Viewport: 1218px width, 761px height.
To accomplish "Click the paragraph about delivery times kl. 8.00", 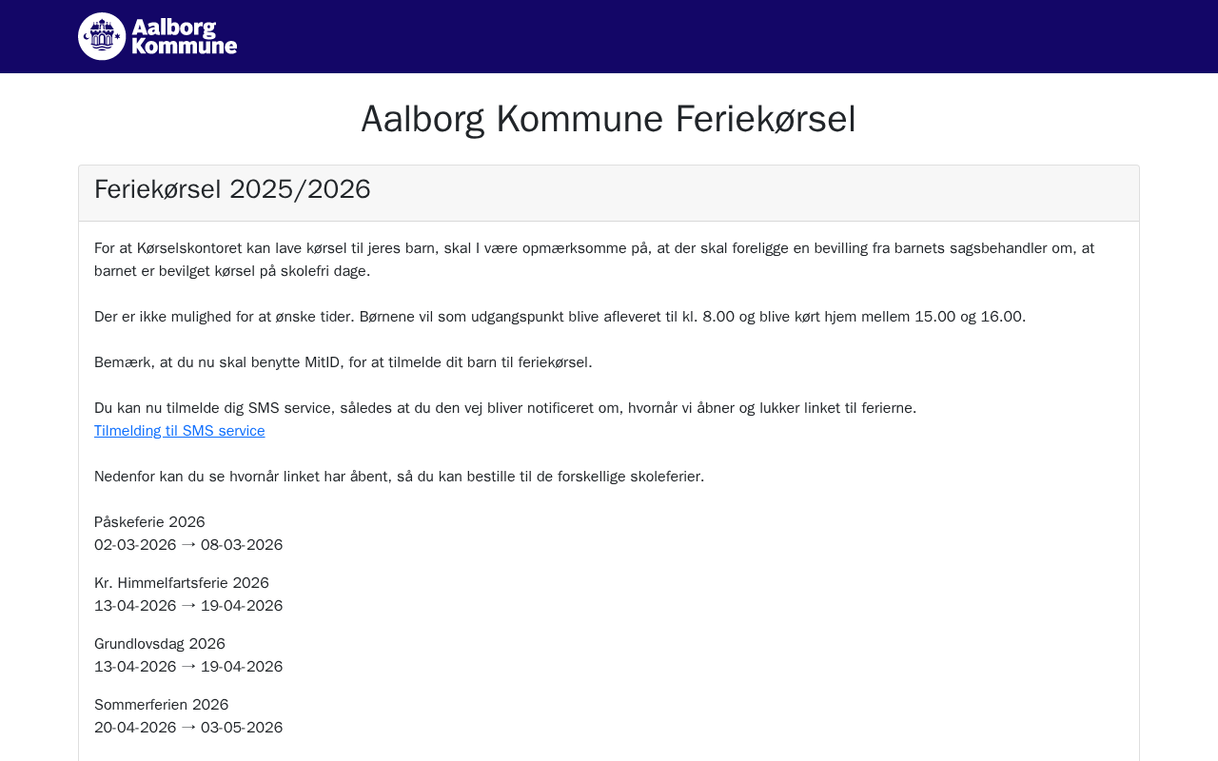I will pos(560,317).
